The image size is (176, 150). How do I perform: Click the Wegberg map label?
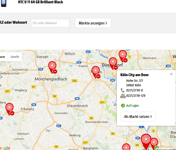(x=21, y=90)
